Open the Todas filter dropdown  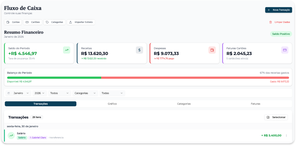click(112, 93)
